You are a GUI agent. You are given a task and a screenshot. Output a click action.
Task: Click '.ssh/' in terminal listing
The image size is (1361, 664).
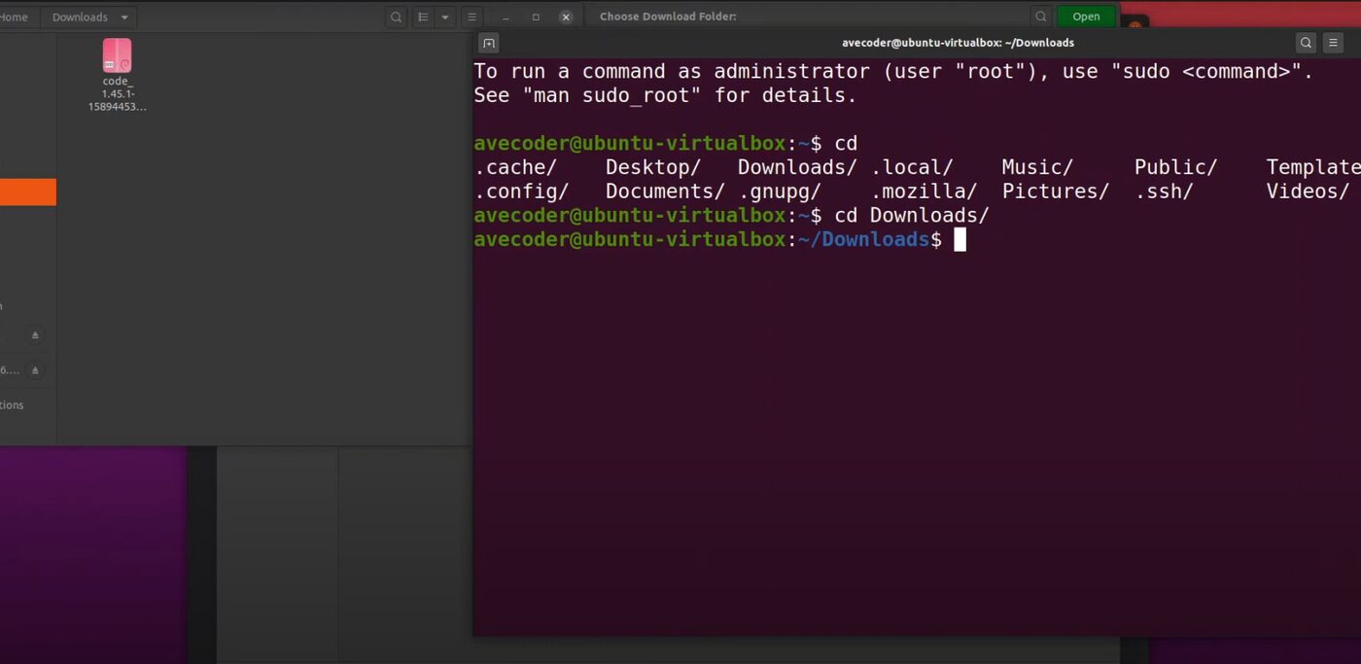pyautogui.click(x=1164, y=192)
